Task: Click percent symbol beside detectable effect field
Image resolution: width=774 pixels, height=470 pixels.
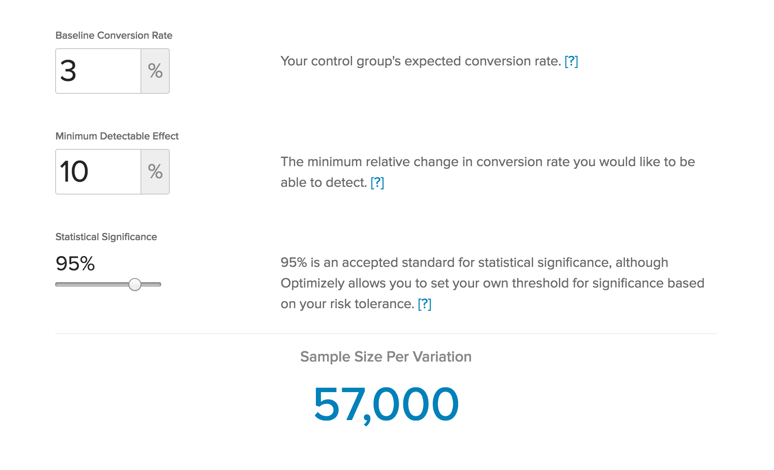Action: coord(155,172)
